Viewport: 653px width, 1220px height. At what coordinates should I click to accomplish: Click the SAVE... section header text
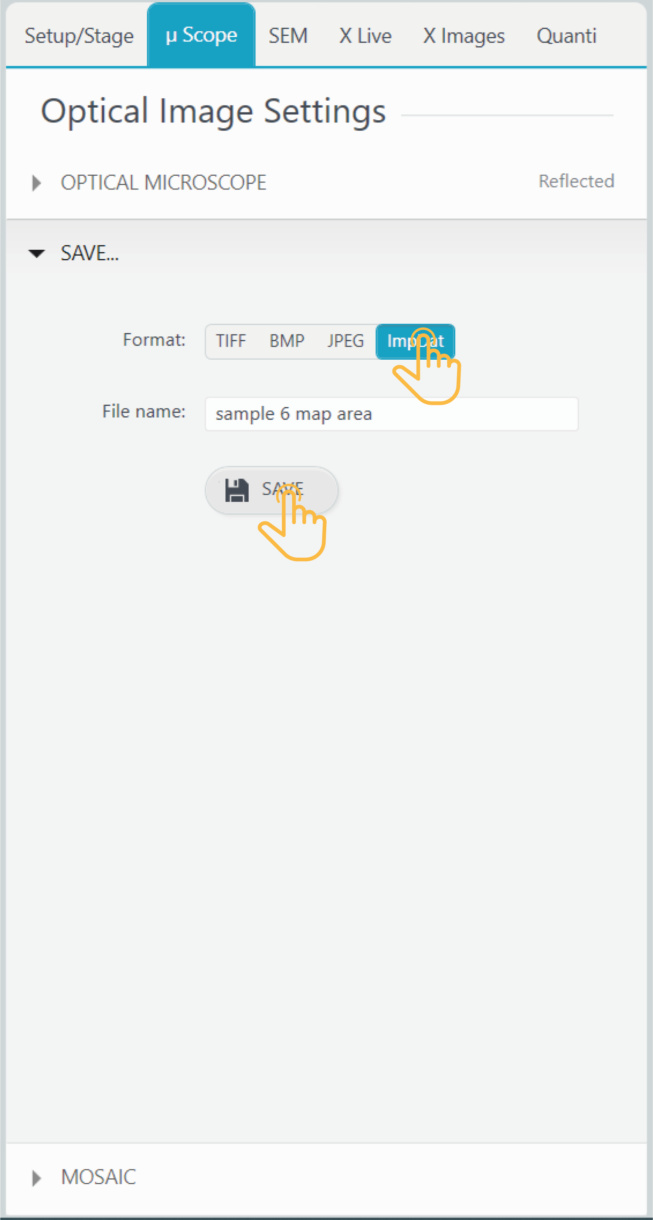[90, 253]
